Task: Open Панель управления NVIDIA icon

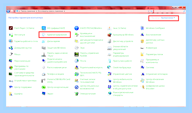Action: click(76, 54)
